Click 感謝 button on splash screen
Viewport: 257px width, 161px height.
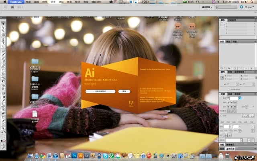pyautogui.click(x=124, y=91)
